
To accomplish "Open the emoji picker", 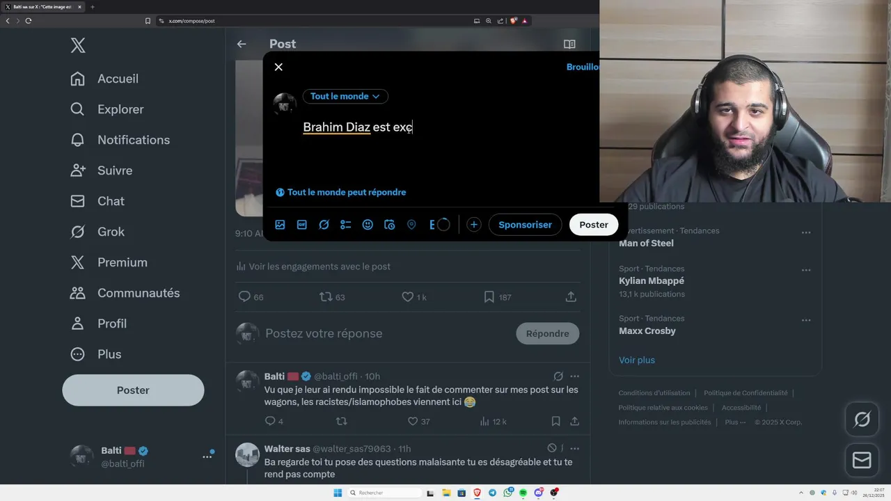I will point(368,225).
